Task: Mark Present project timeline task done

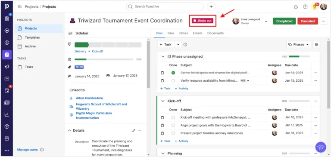Action: coord(173,133)
